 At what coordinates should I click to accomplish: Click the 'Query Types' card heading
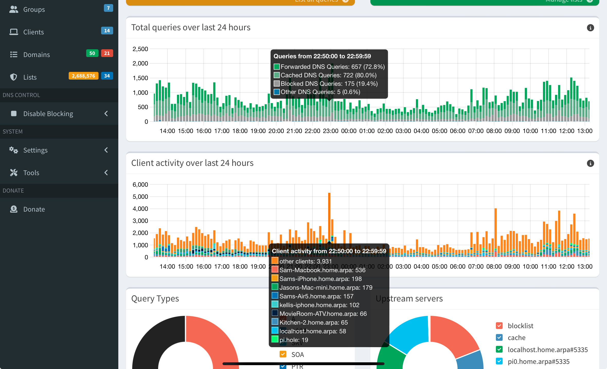point(155,298)
